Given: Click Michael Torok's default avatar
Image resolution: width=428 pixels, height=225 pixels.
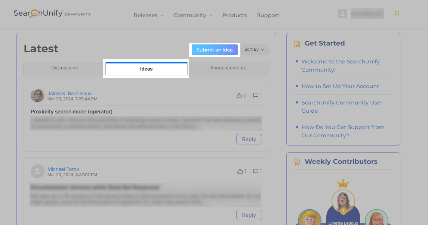Looking at the screenshot, I should [37, 172].
